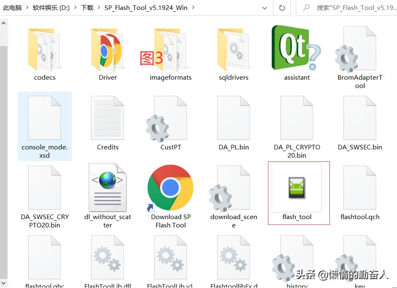This screenshot has width=397, height=288.
Task: Open the sqldrivers folder
Action: (234, 50)
